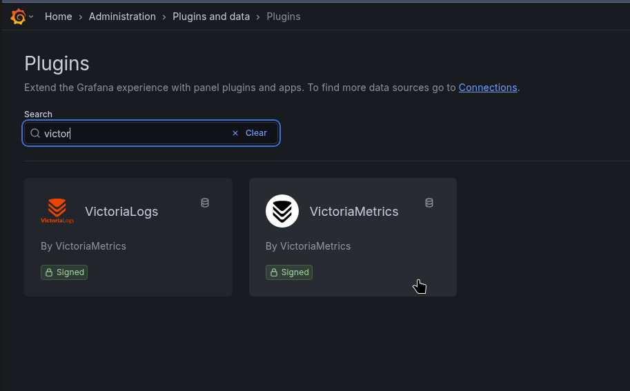Click the magnifier icon in search box

[35, 133]
